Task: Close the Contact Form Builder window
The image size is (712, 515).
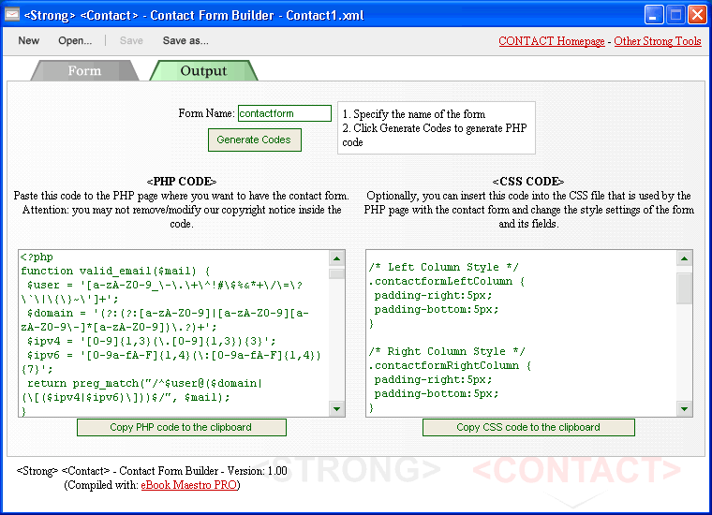Action: (697, 15)
